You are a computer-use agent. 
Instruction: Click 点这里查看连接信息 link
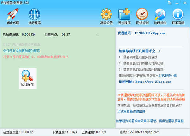click(x=131, y=111)
